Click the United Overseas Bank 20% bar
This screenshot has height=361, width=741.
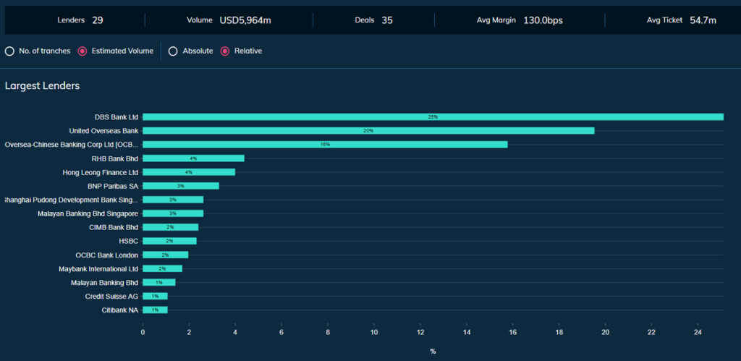click(368, 131)
